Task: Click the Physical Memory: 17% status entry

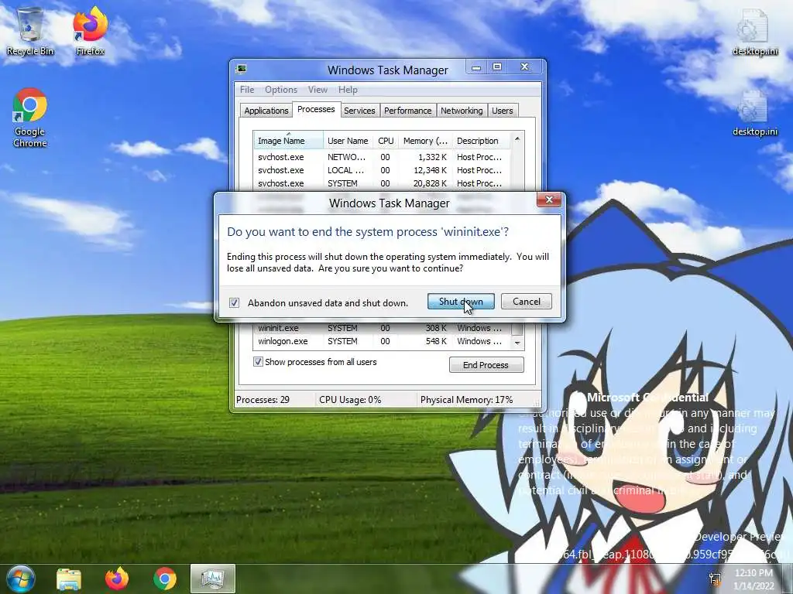Action: 466,400
